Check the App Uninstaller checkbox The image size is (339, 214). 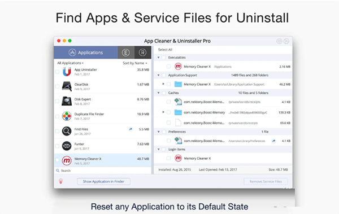pyautogui.click(x=57, y=72)
